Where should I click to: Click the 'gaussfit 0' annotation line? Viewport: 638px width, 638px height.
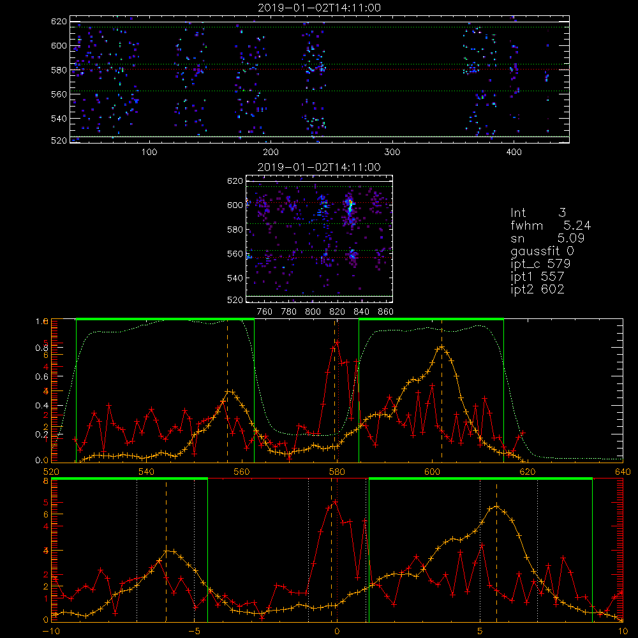coord(542,251)
